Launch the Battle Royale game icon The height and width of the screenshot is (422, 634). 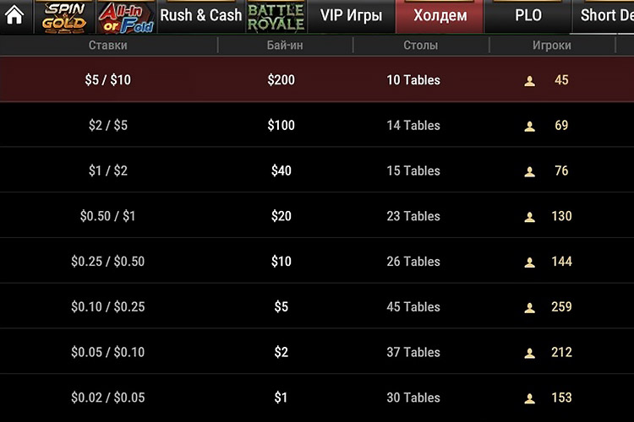click(x=276, y=16)
